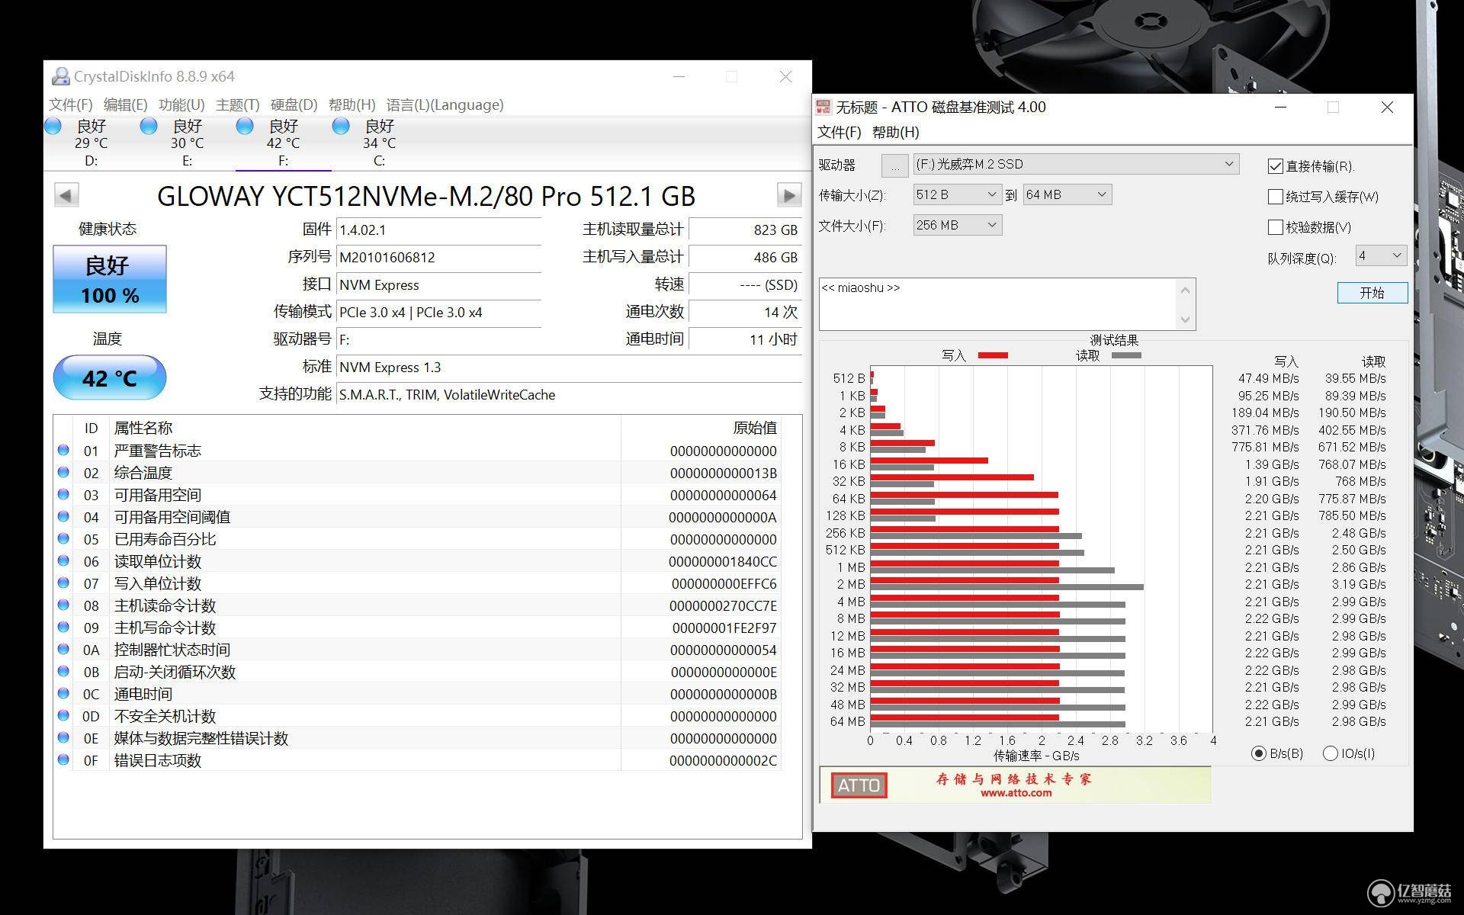Open 功能(U) menu in CrystalDiskInfo
Viewport: 1464px width, 915px height.
coord(181,105)
